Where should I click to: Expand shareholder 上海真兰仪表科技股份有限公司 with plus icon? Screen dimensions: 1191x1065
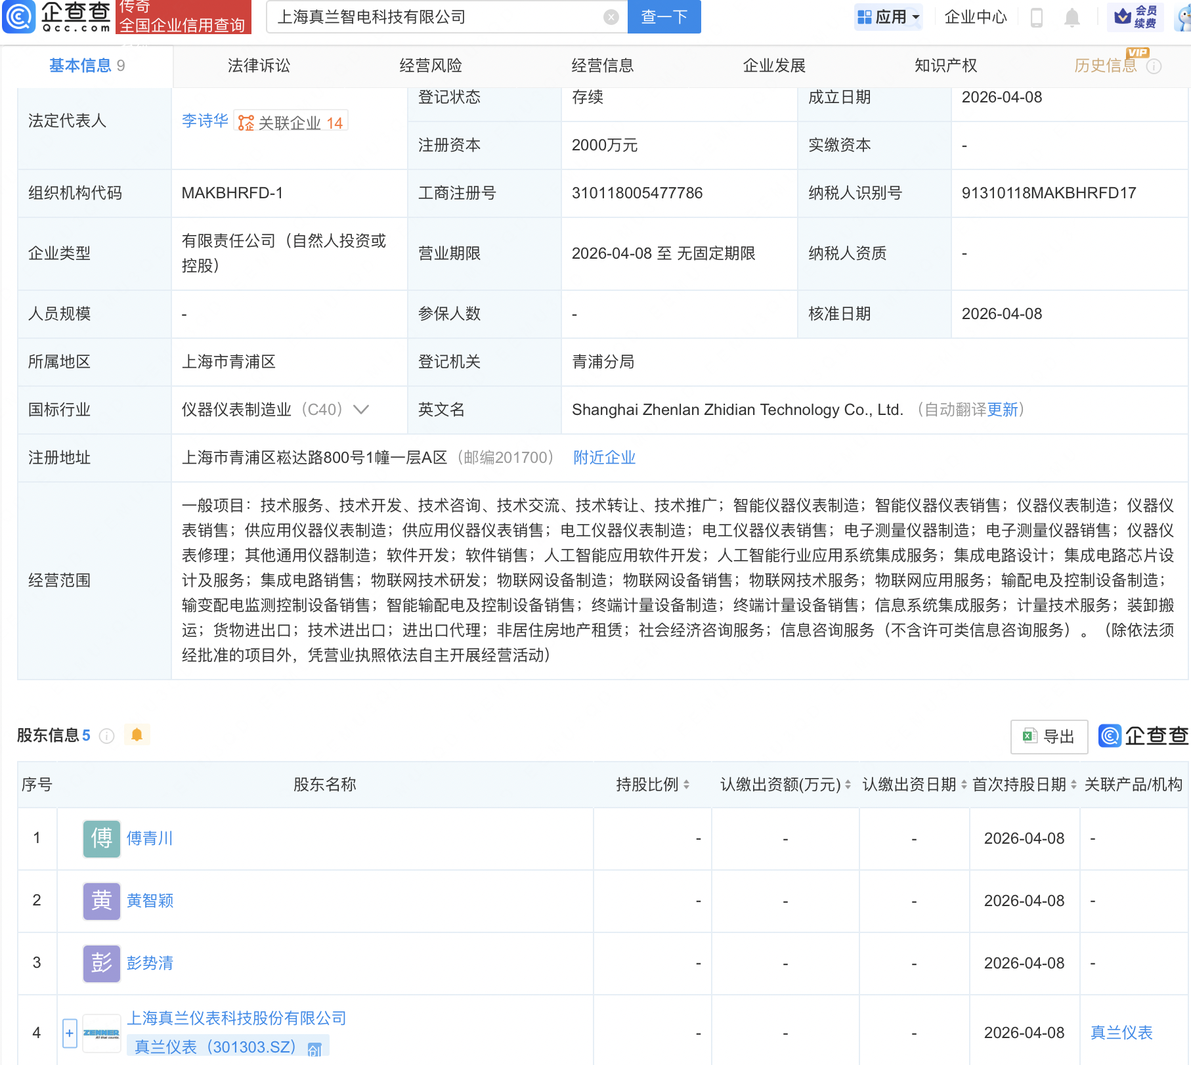[x=69, y=1032]
